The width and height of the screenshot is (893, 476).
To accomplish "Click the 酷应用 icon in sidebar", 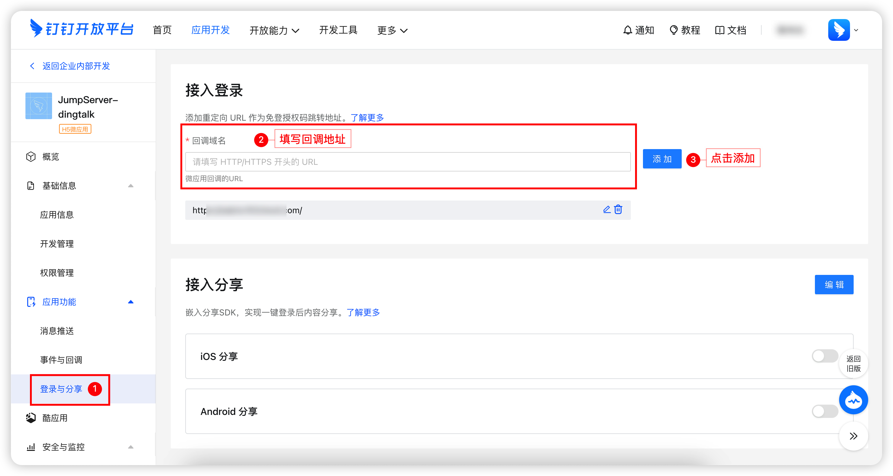I will pyautogui.click(x=31, y=418).
